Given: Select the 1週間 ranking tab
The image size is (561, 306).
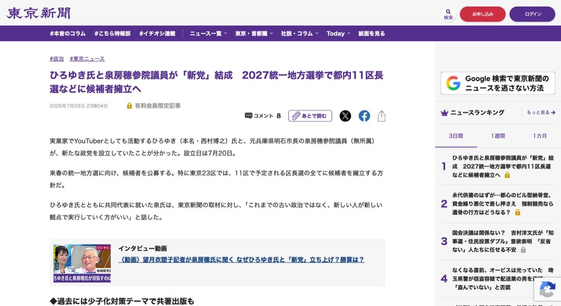Looking at the screenshot, I should pyautogui.click(x=498, y=136).
